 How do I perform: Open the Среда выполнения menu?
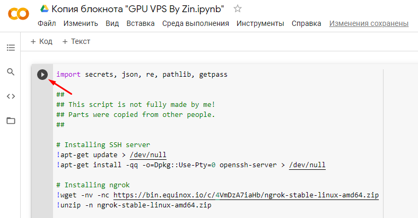point(196,23)
